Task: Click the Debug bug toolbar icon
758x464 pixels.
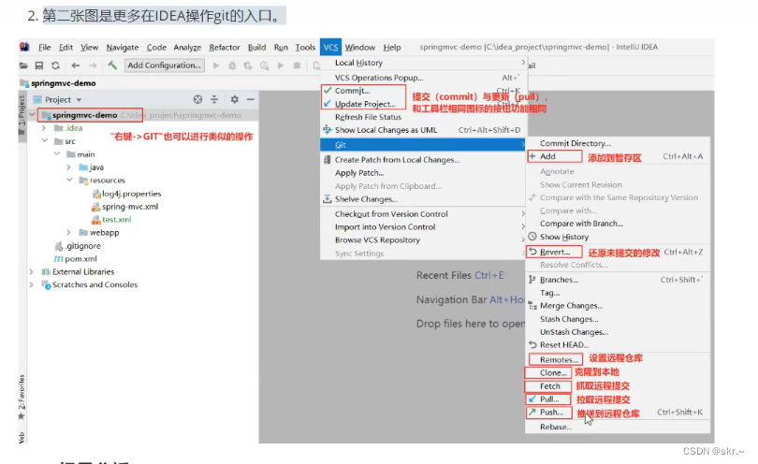Action: point(232,65)
